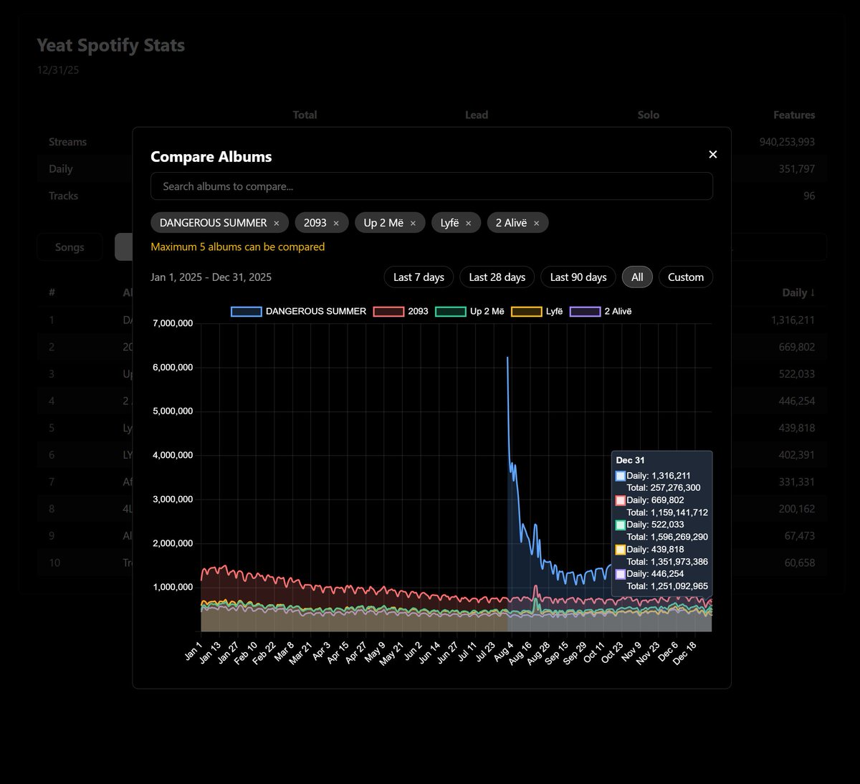Remove 2 Alivë chip using x
Viewport: 860px width, 784px height.
click(536, 224)
